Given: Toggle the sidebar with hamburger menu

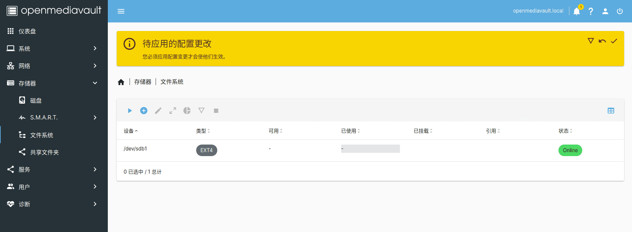Looking at the screenshot, I should click(x=121, y=11).
